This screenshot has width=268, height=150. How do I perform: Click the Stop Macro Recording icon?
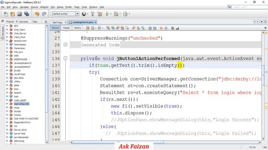166,28
